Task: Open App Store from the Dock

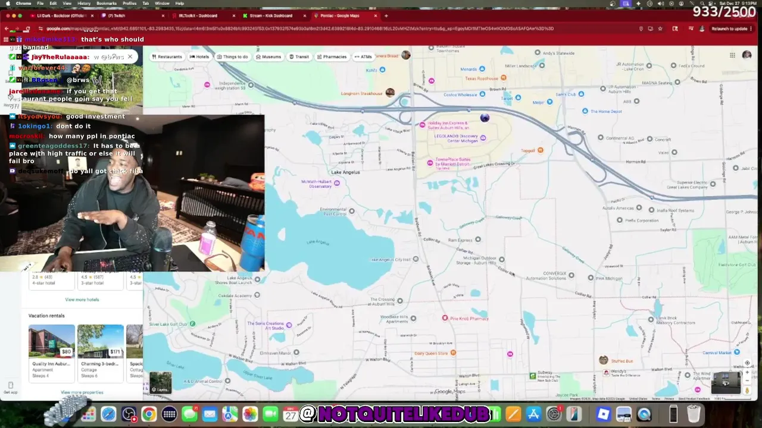Action: tap(533, 414)
